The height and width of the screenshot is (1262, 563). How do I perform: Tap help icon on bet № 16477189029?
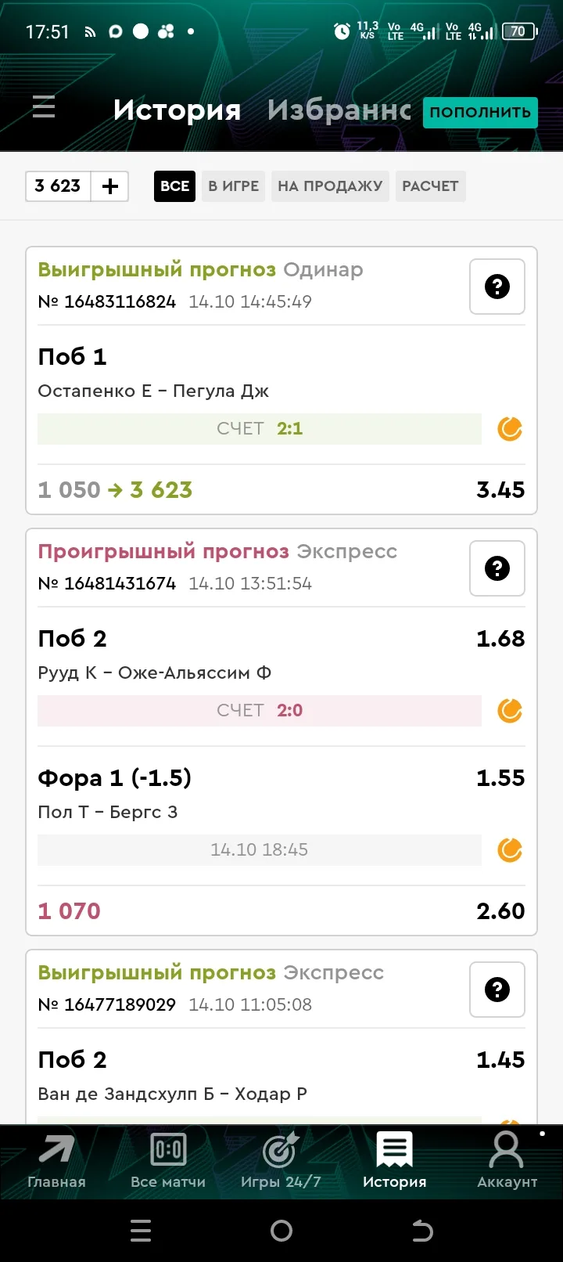497,990
